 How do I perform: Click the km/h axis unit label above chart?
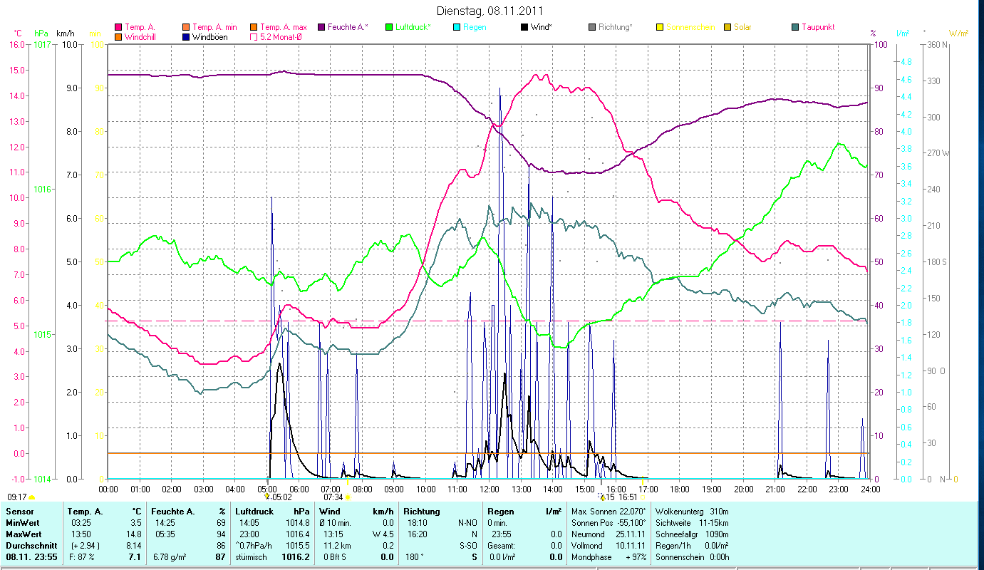click(x=66, y=33)
